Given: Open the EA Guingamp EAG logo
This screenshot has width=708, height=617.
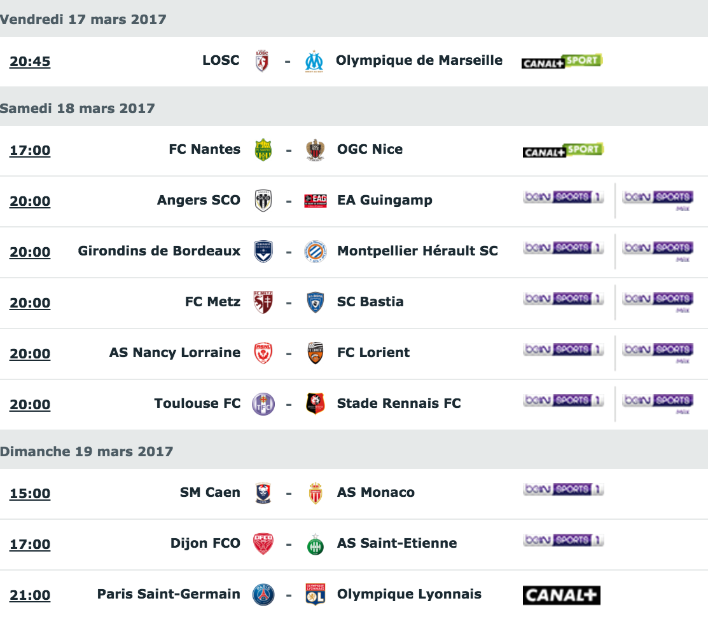Looking at the screenshot, I should click(315, 201).
